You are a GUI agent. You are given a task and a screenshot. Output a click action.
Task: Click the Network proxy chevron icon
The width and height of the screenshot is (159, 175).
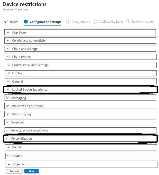[7, 114]
